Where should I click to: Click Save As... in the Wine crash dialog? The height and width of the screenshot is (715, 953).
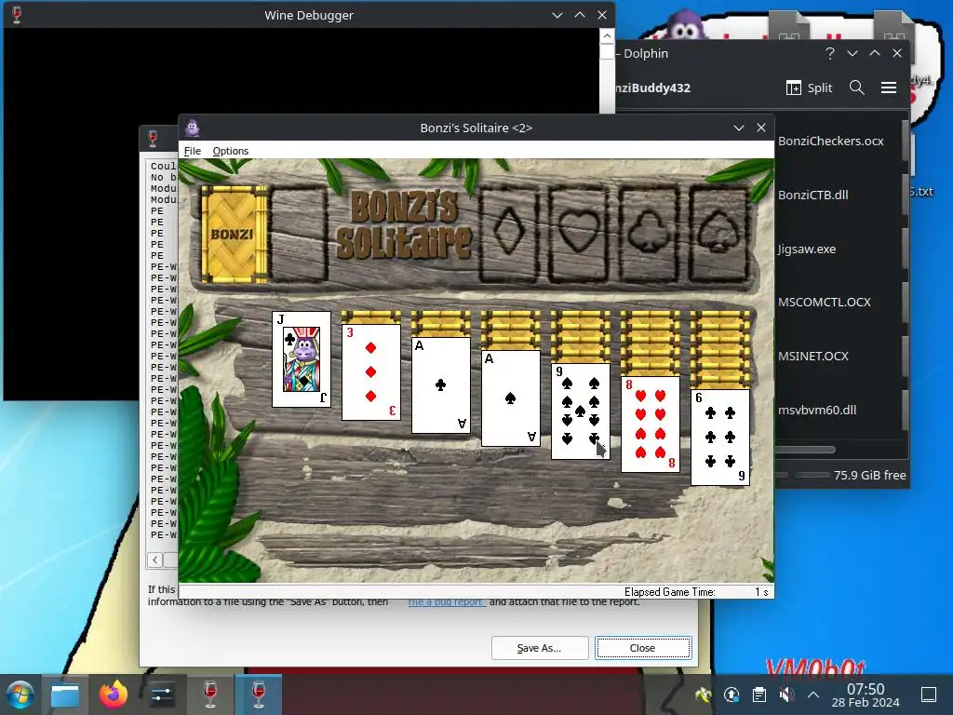point(539,648)
